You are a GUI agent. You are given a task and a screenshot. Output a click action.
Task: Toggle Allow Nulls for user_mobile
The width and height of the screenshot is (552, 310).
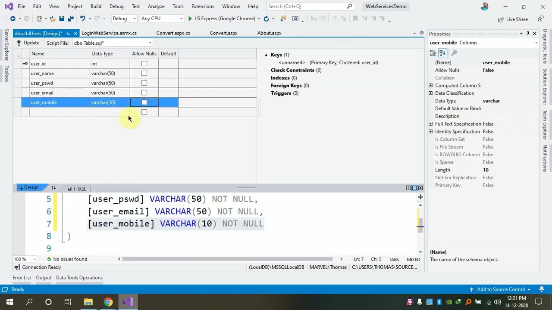tap(144, 102)
